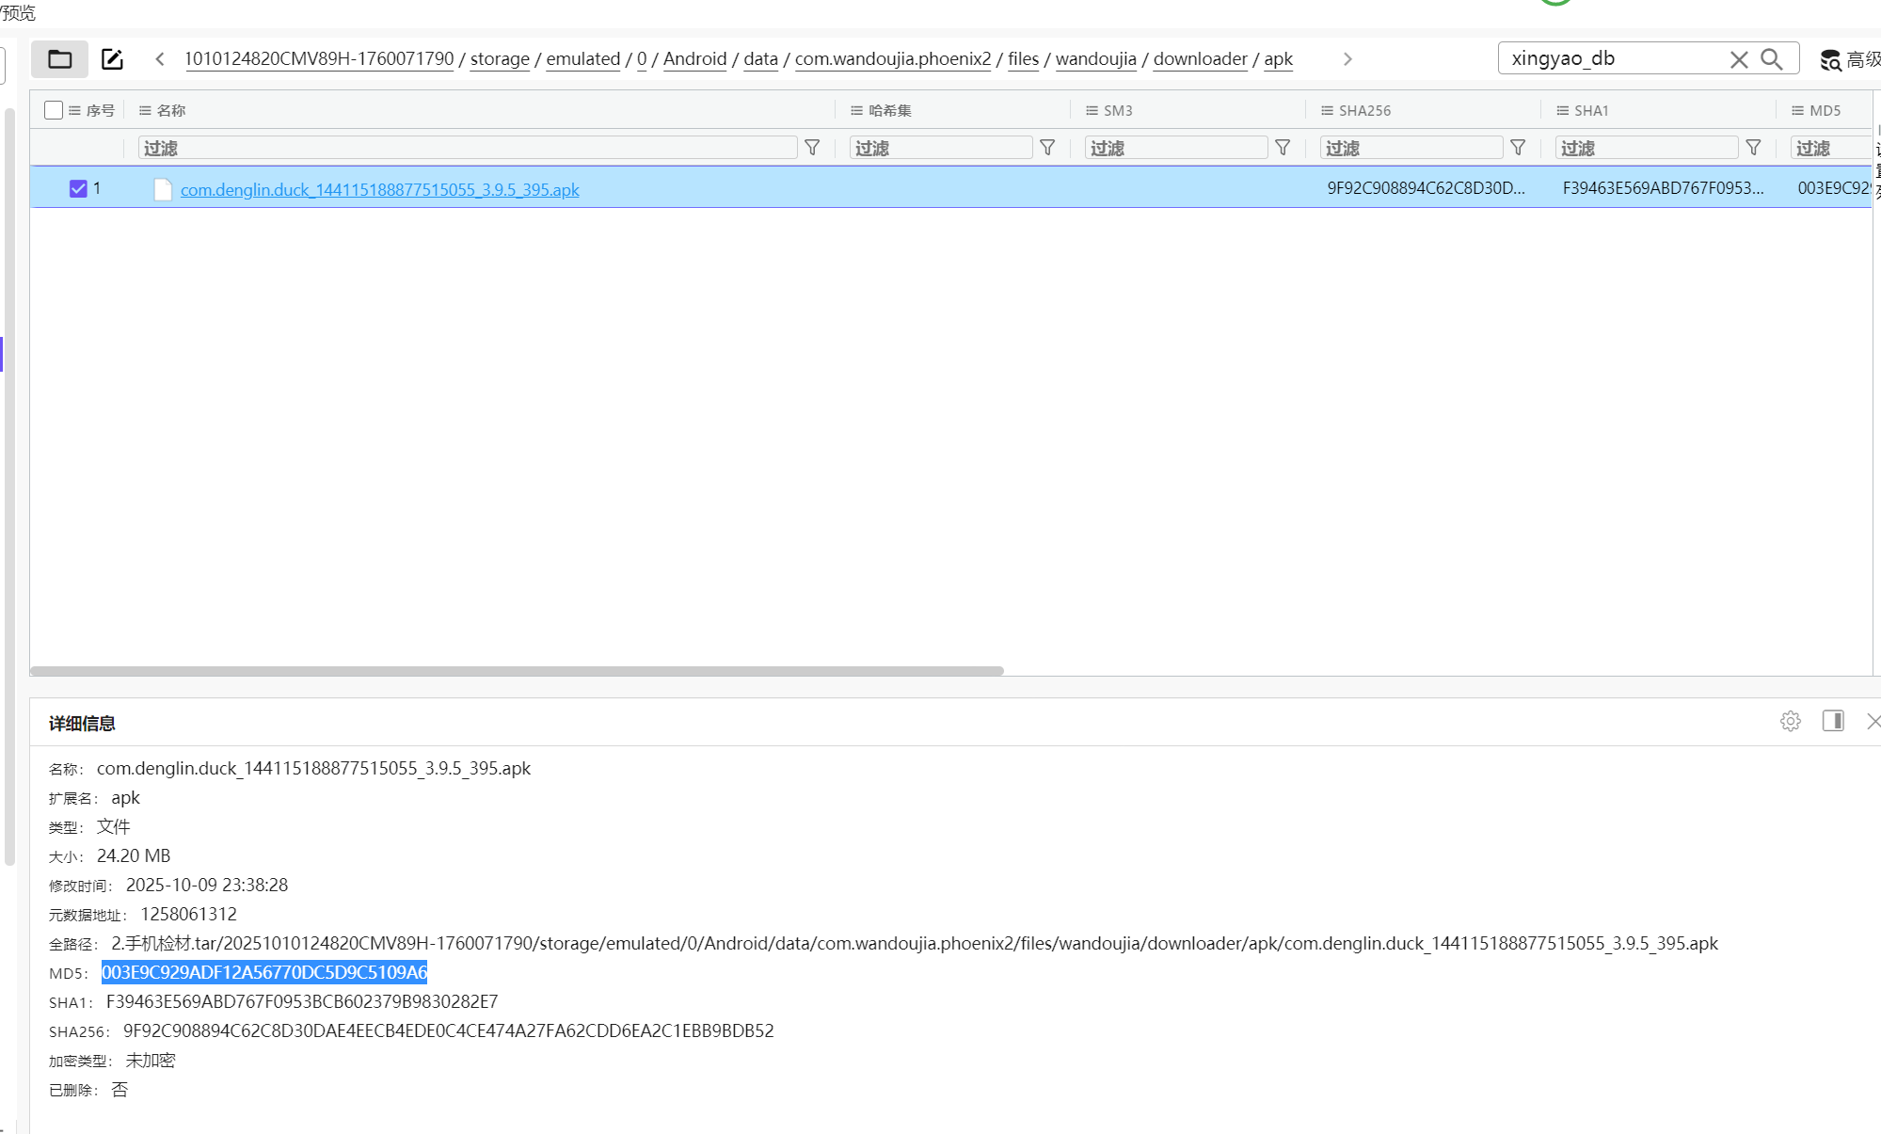The width and height of the screenshot is (1881, 1134).
Task: Uncheck the row 1 checkbox
Action: [78, 189]
